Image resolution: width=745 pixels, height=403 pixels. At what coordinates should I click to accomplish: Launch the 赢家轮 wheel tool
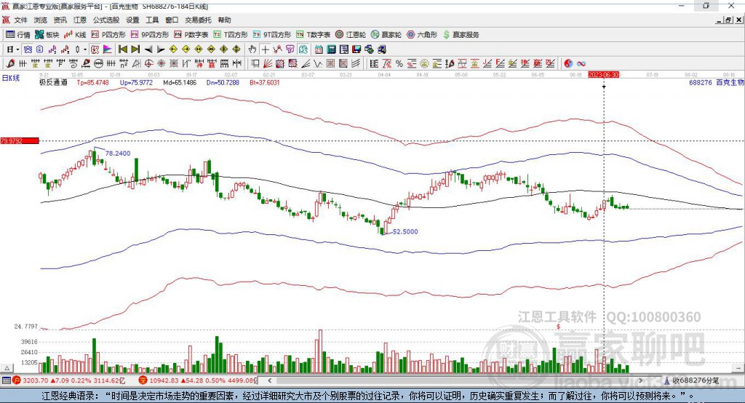386,35
